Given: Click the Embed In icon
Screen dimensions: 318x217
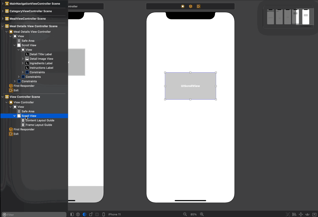Looking at the screenshot, I should tap(314, 214).
